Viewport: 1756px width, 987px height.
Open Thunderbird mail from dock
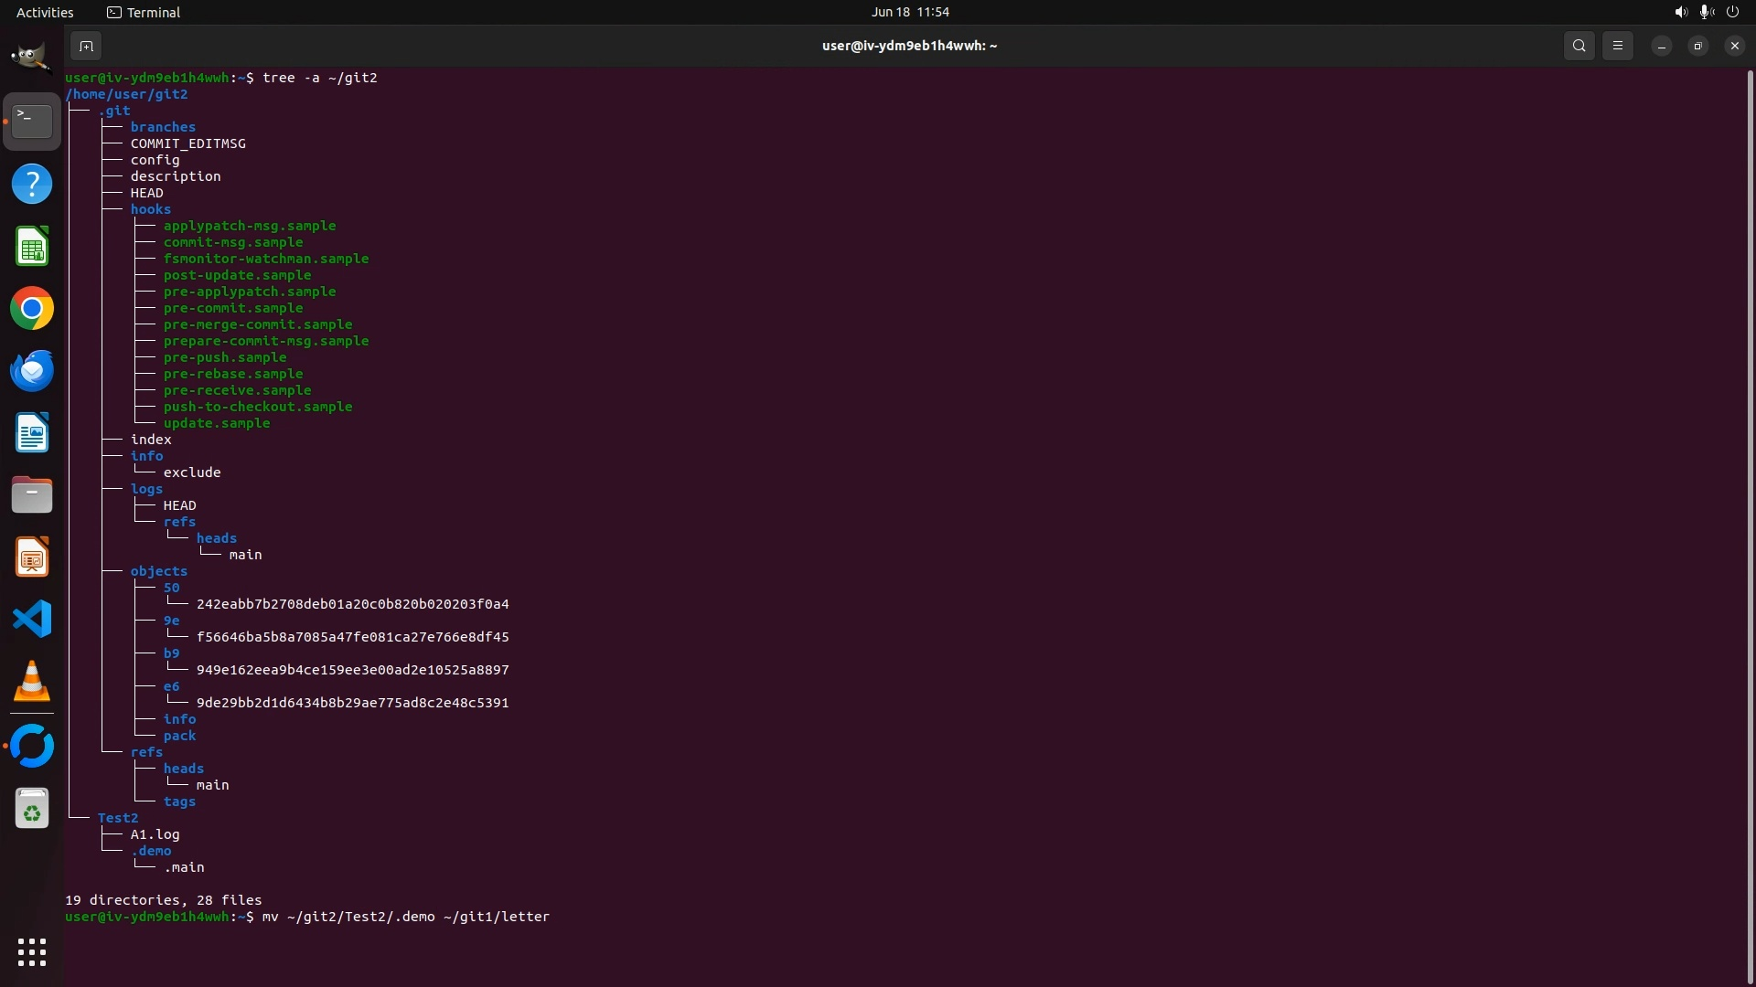click(32, 371)
